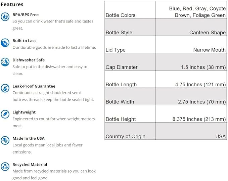Click the Canteen Shape value cell
This screenshot has height=181, width=228.
pos(207,33)
